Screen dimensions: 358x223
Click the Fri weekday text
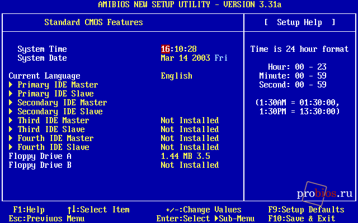[x=221, y=58]
